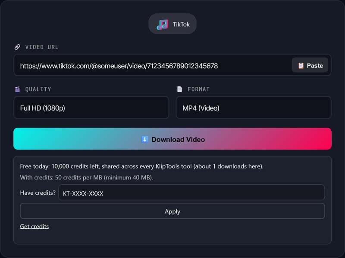345x258 pixels.
Task: Select the TikTok platform pill label
Action: [181, 25]
